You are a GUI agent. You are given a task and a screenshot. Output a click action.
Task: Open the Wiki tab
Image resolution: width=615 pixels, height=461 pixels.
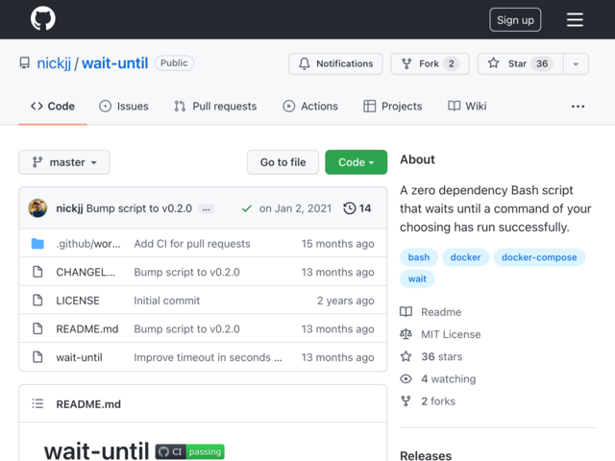[x=467, y=107]
